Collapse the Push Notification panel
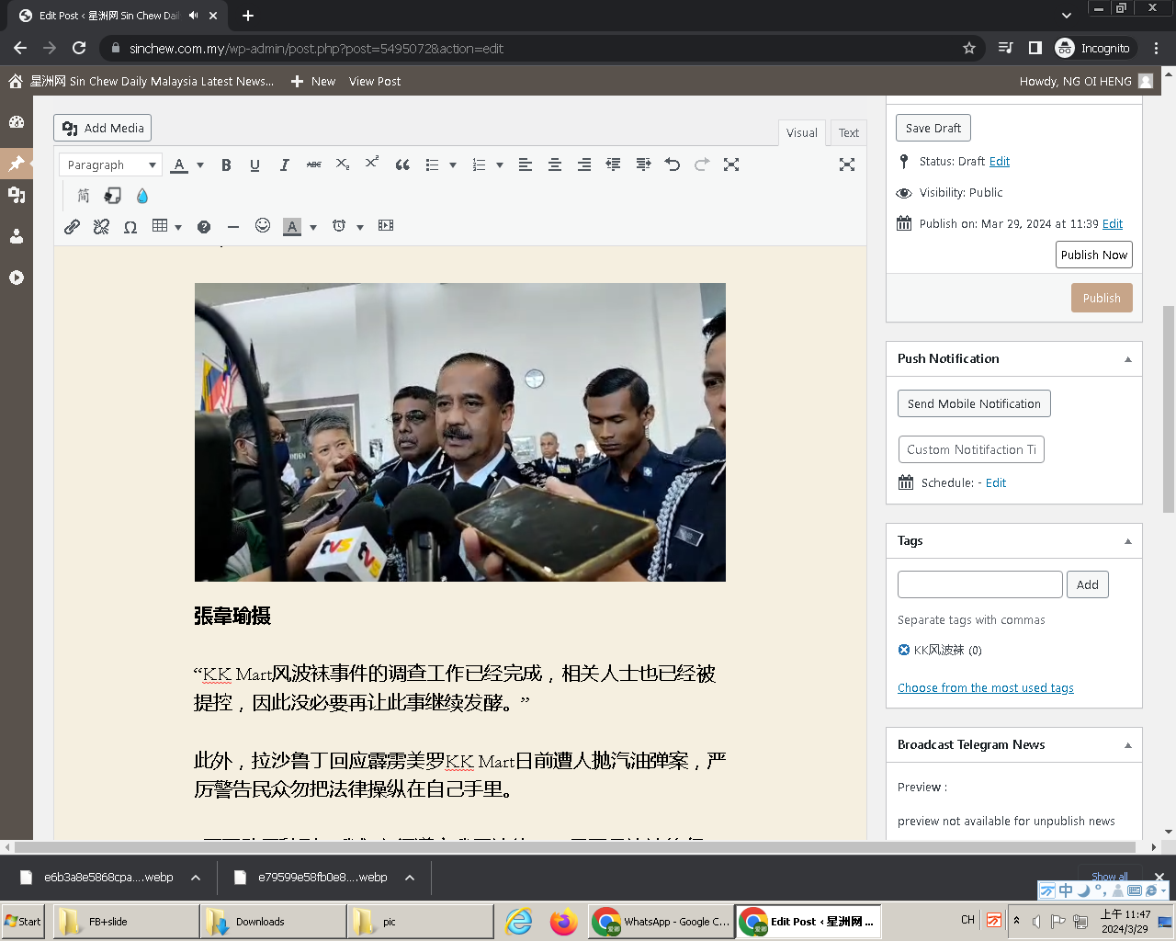1176x941 pixels. click(x=1127, y=359)
